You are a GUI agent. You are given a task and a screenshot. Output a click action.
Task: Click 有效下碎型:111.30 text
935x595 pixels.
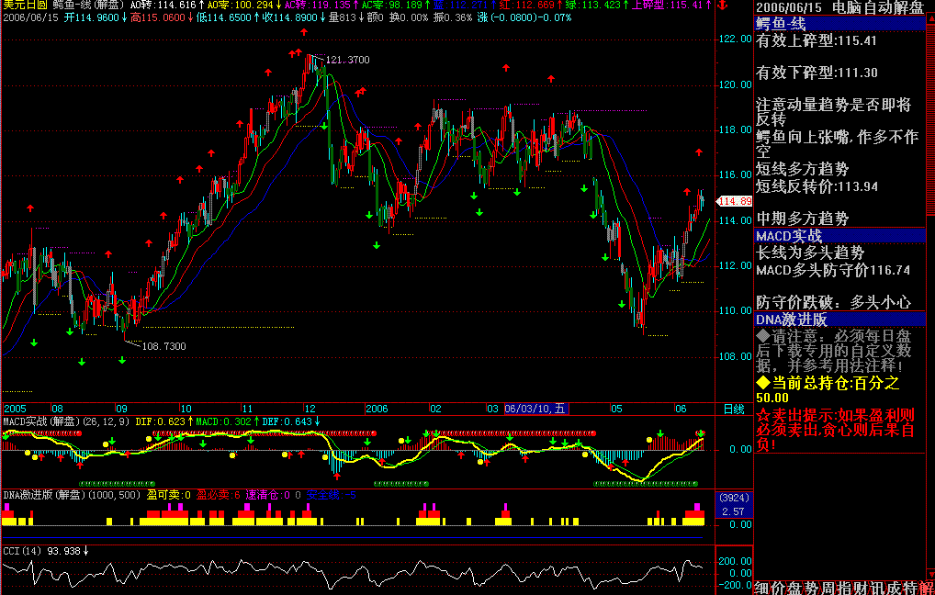click(817, 73)
